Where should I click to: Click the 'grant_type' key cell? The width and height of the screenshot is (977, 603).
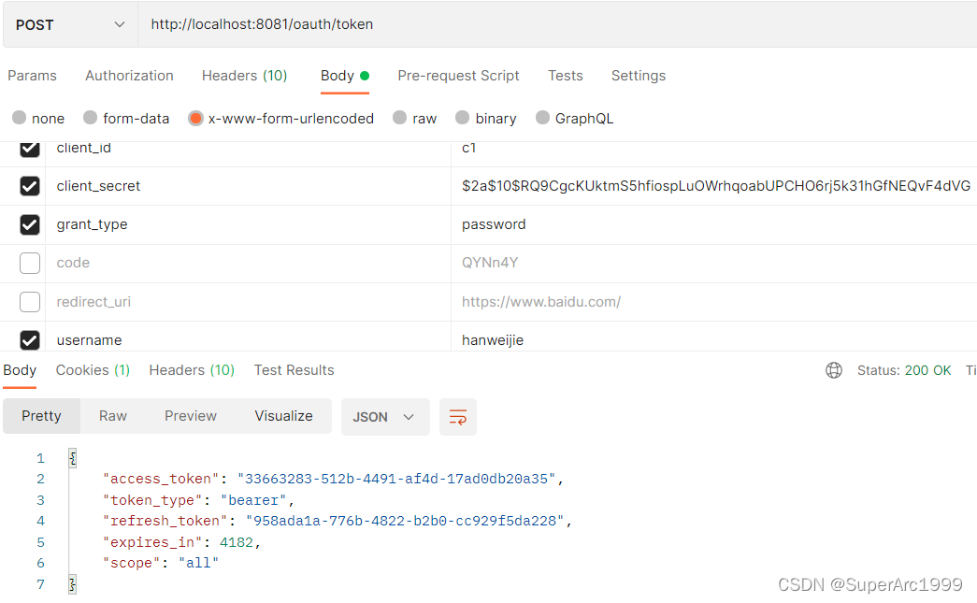[x=248, y=225]
